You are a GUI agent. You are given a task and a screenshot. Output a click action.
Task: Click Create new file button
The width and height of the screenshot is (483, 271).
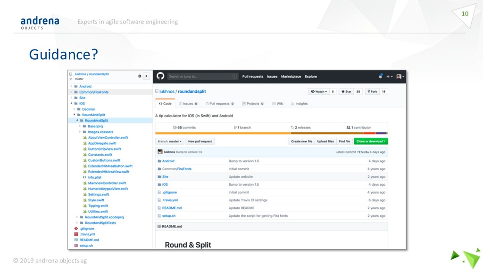click(x=301, y=141)
